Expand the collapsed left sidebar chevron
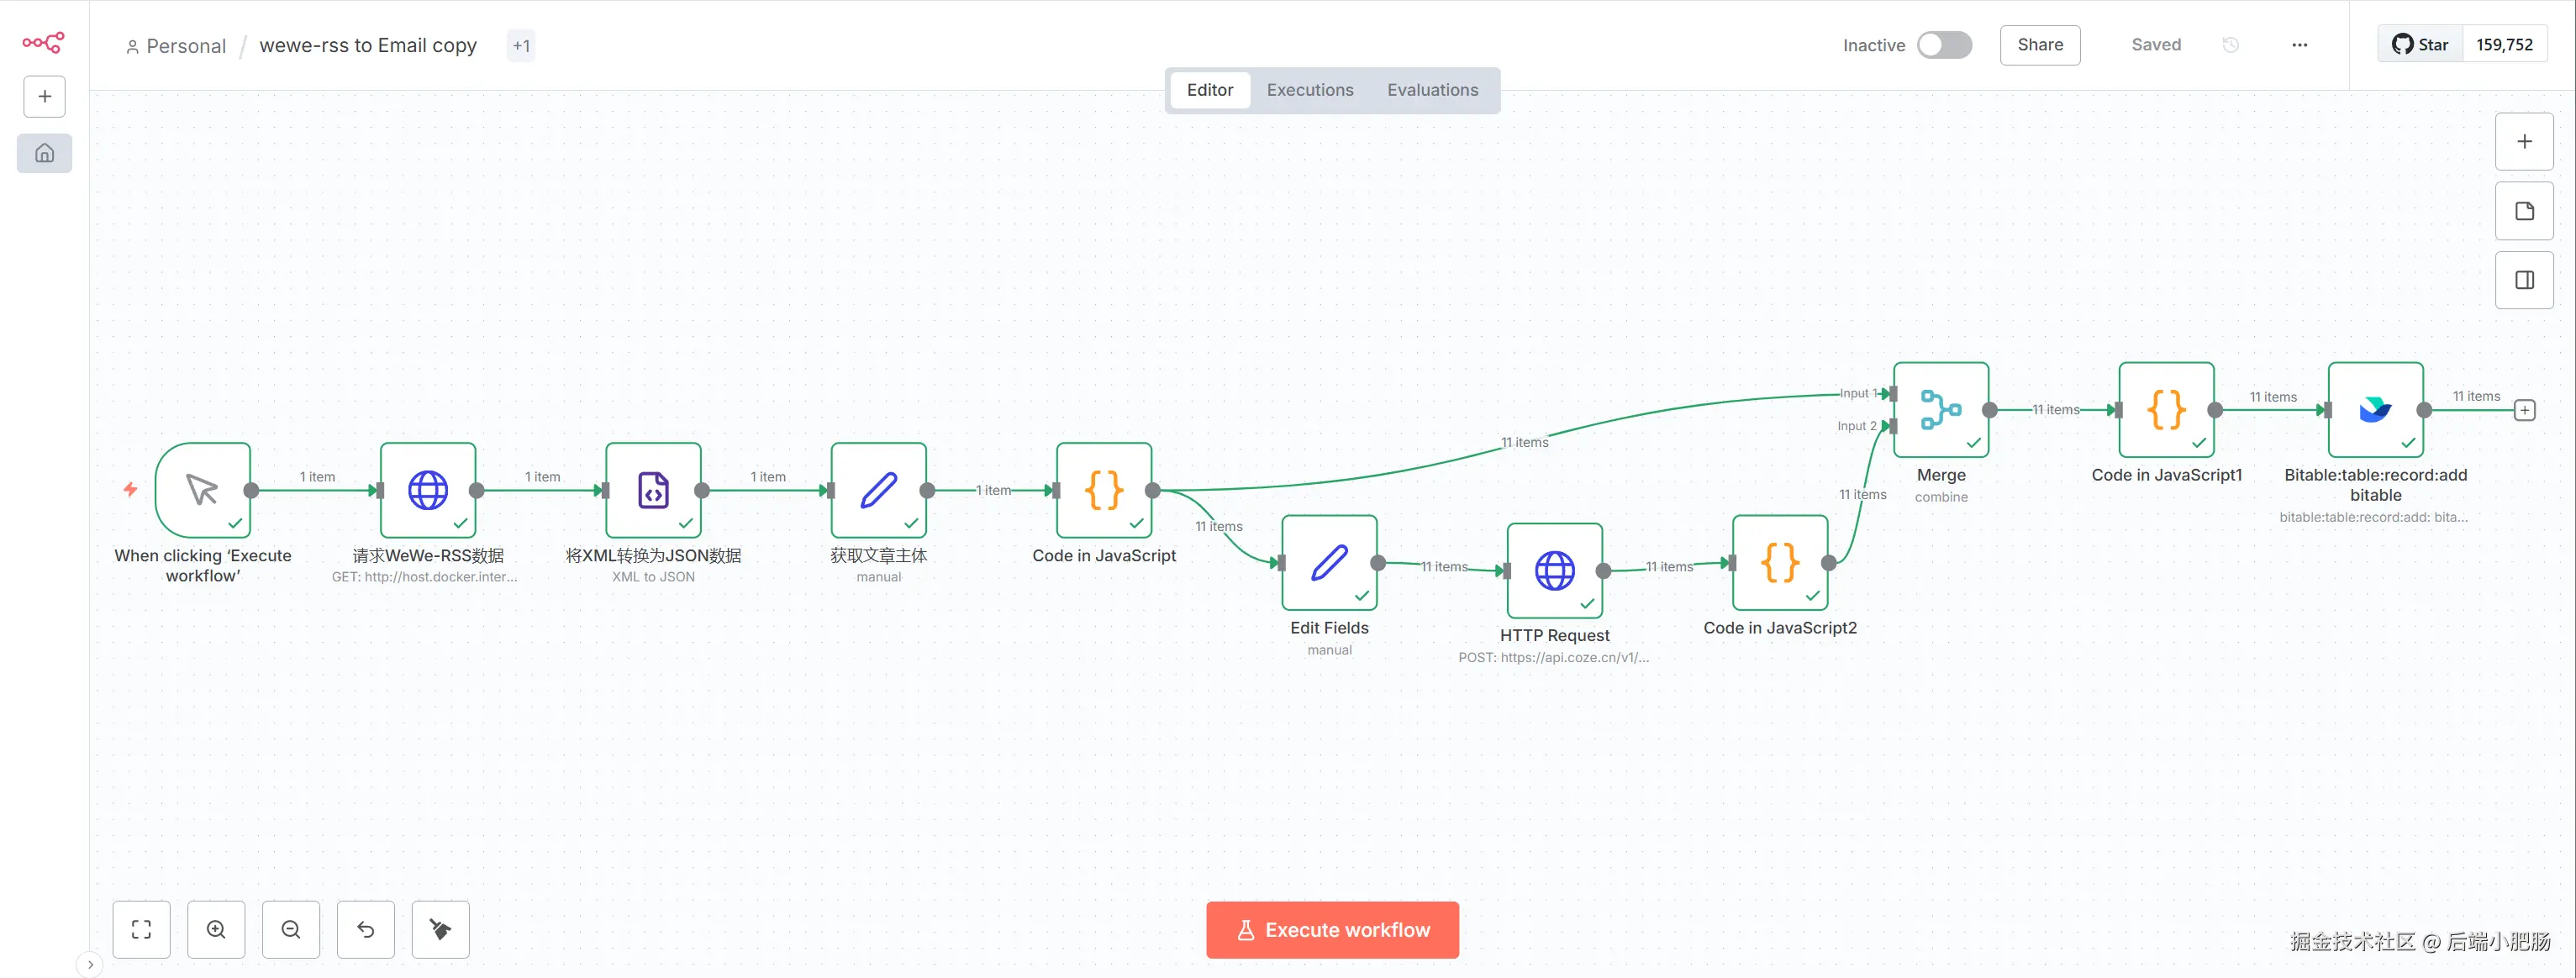Screen dimensions: 2576x978 coord(90,965)
